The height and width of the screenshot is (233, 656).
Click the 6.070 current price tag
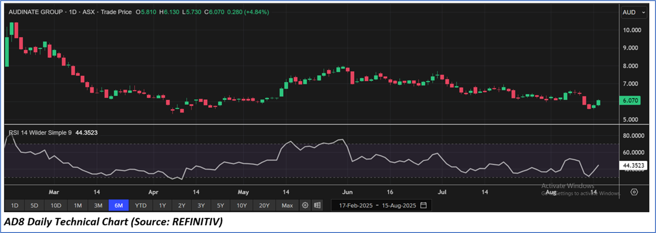click(x=630, y=101)
